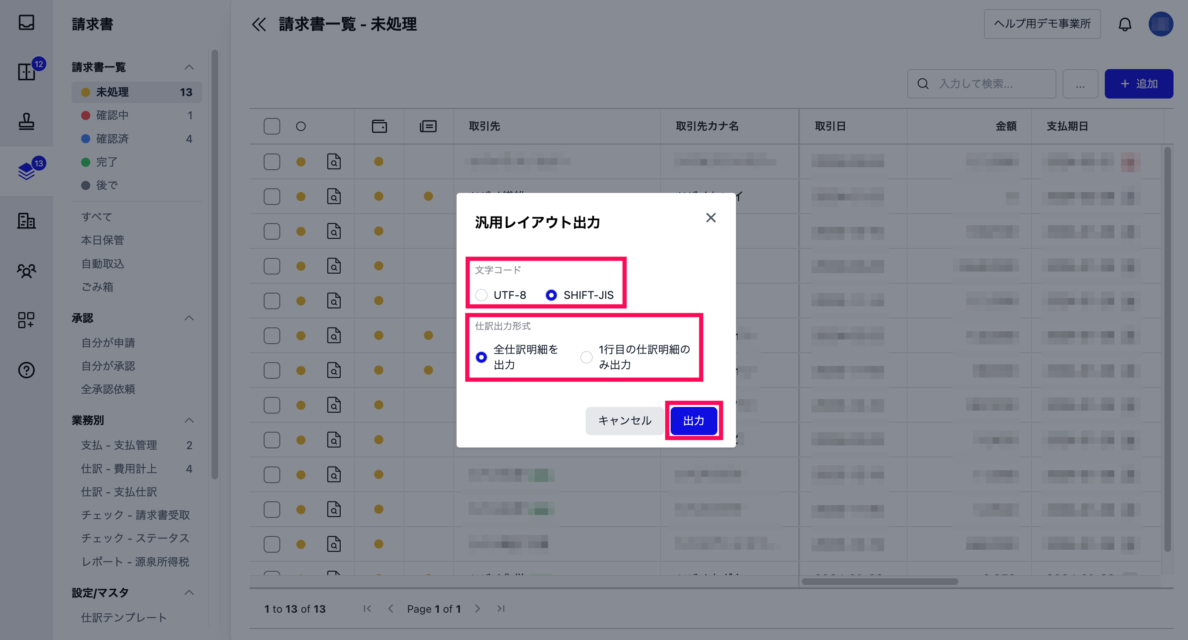This screenshot has width=1188, height=640.
Task: Open the people group icon in sidebar
Action: (26, 271)
